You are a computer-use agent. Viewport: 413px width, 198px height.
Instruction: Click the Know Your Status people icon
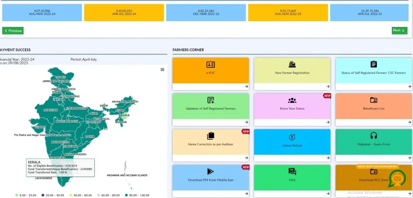pos(292,100)
